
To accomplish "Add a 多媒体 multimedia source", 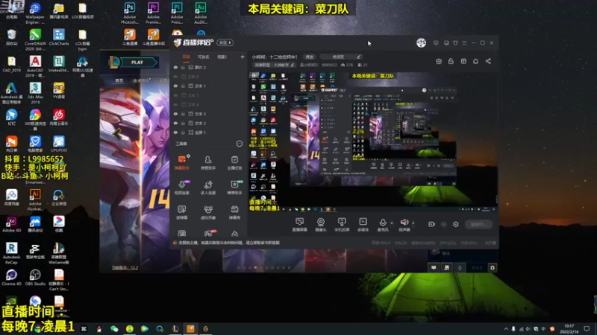I will [x=363, y=224].
